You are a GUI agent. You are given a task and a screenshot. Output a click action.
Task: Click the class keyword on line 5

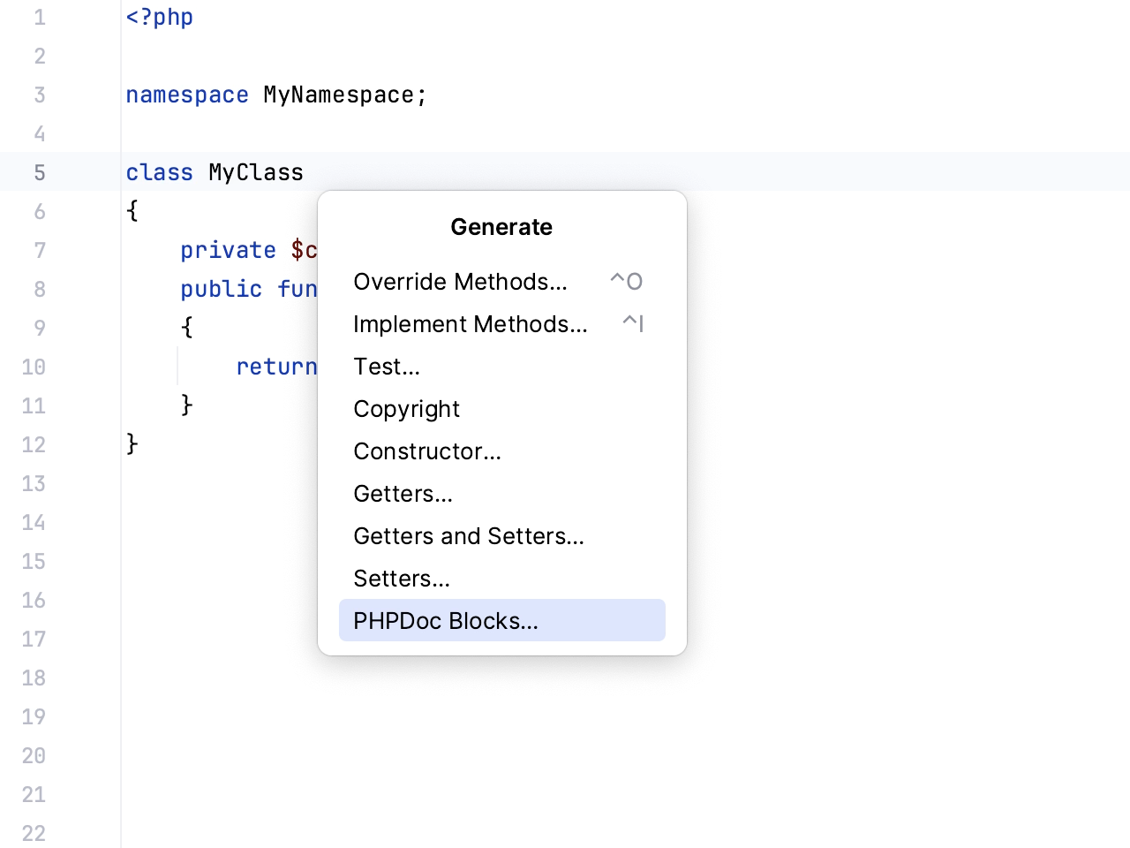[x=159, y=172]
